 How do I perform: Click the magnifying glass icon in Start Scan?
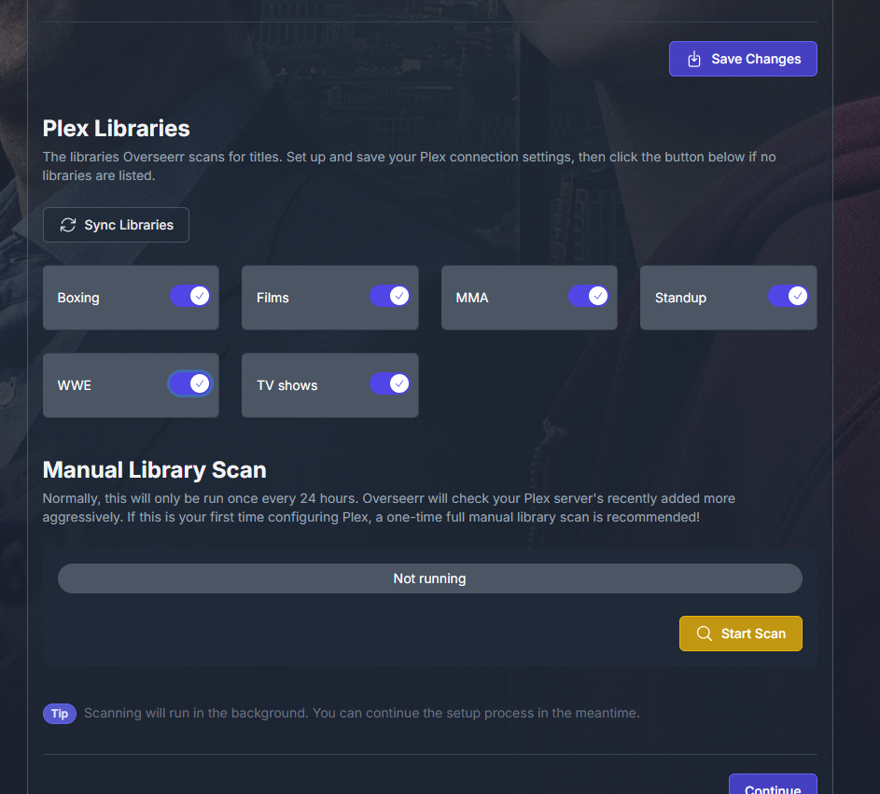[x=705, y=634]
